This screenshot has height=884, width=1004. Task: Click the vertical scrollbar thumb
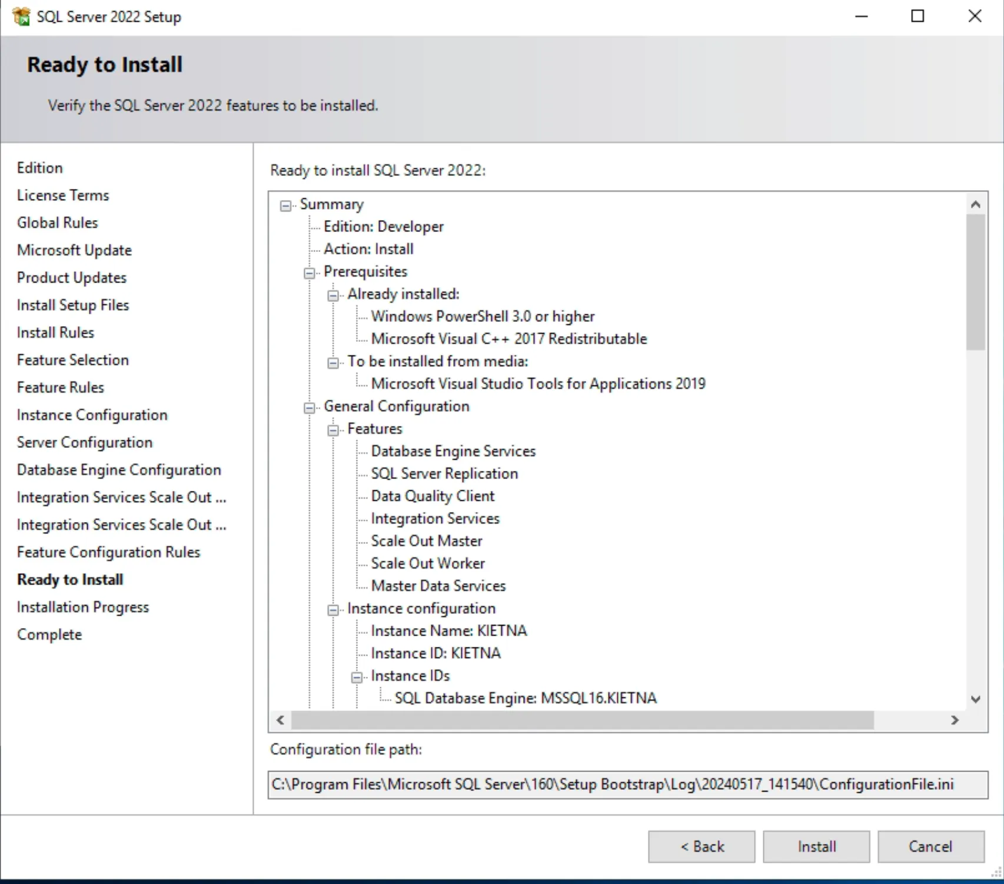pos(975,283)
